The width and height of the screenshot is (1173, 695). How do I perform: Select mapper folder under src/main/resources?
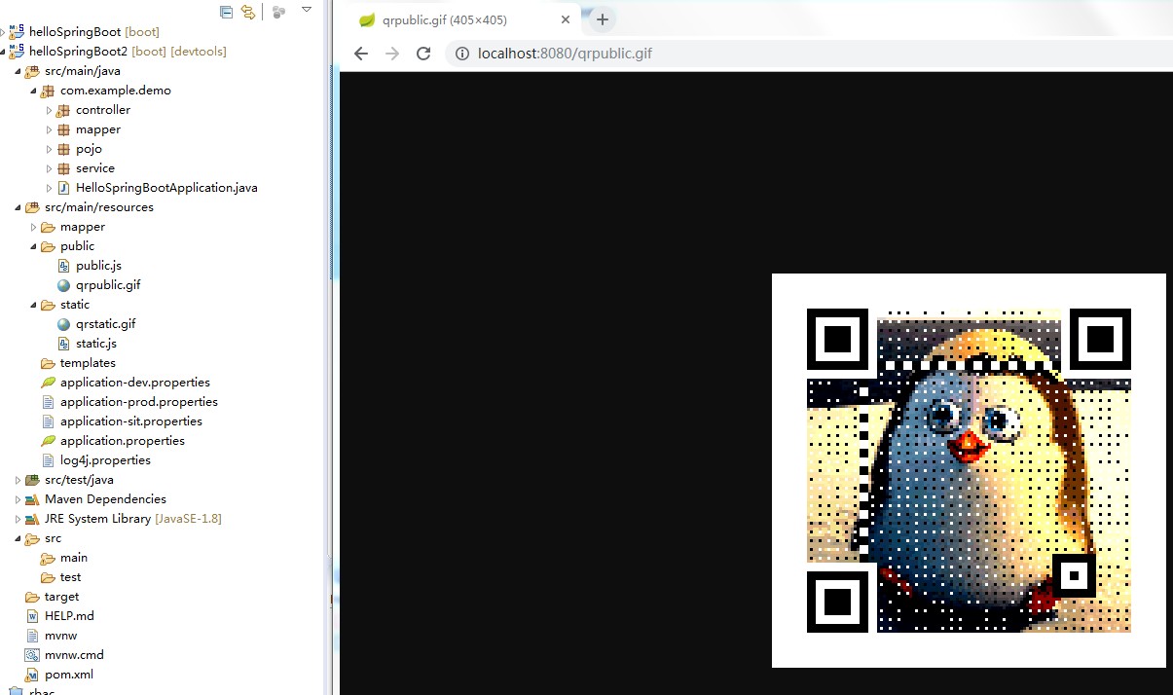click(x=82, y=227)
